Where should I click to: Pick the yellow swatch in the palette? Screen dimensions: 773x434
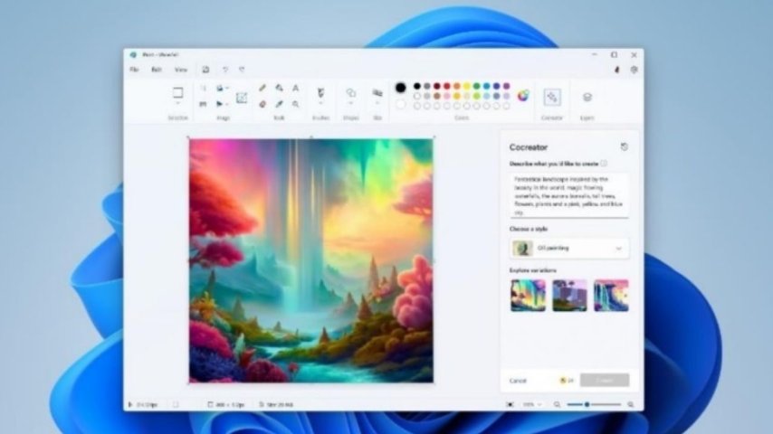click(x=466, y=86)
